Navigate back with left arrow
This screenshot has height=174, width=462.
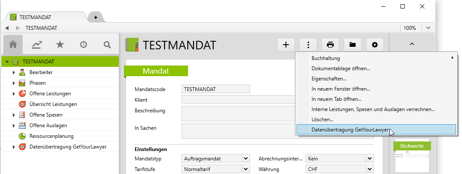[x=7, y=28]
